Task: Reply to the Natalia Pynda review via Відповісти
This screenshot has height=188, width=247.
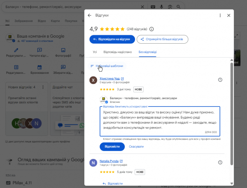Action: coord(113,184)
